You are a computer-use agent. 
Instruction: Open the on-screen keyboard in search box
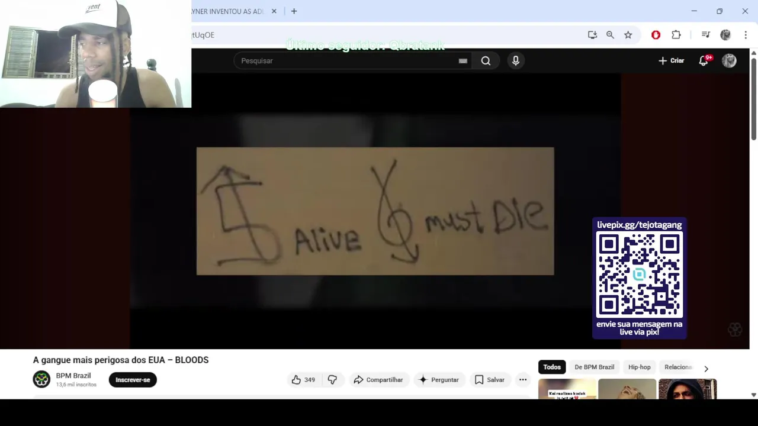[463, 60]
